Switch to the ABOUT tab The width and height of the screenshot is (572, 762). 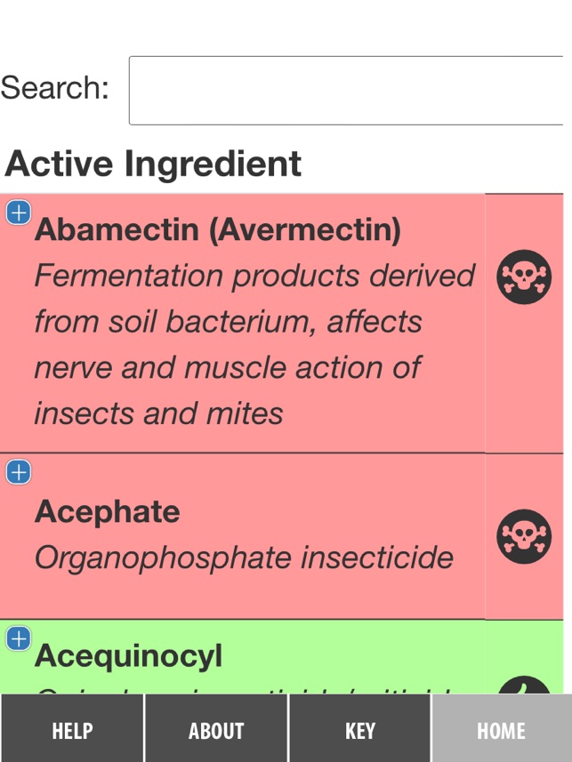click(215, 729)
